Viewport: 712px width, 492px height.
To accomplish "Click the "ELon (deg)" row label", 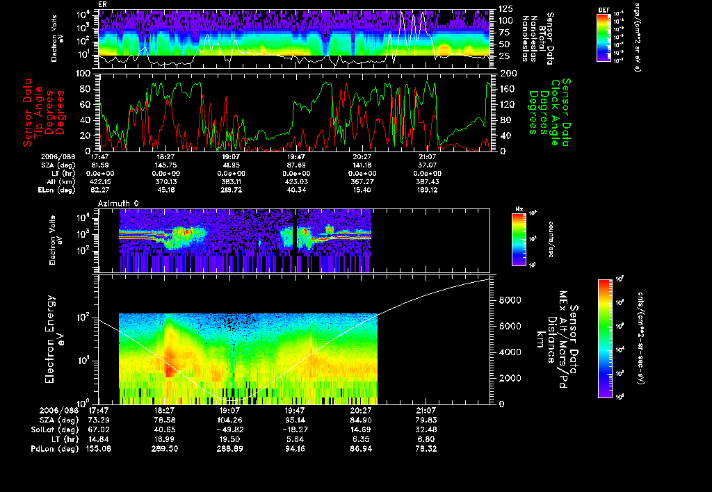I will 57,190.
